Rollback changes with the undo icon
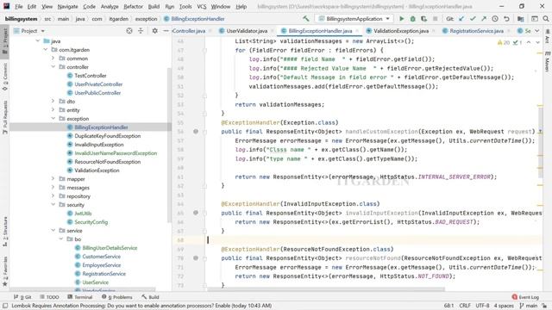The width and height of the screenshot is (552, 310). pyautogui.click(x=506, y=19)
